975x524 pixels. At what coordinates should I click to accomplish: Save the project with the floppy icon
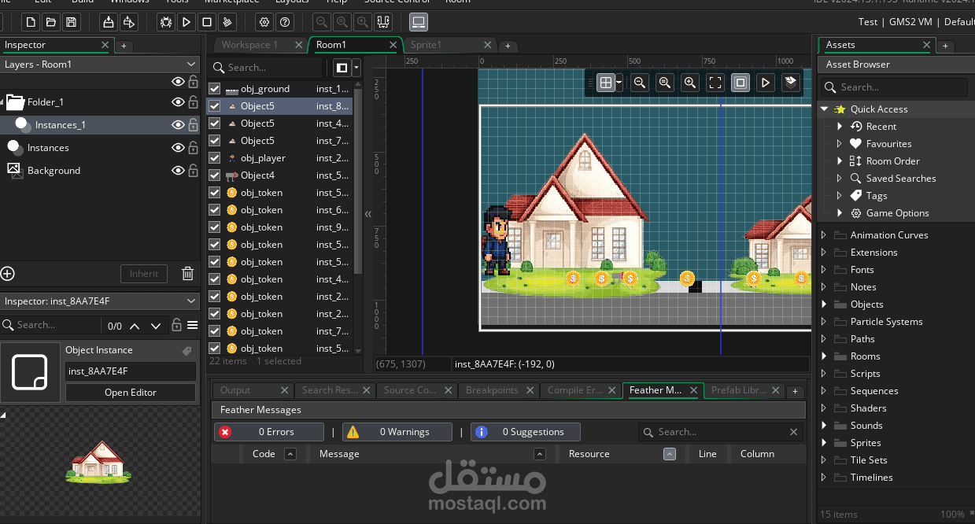72,22
